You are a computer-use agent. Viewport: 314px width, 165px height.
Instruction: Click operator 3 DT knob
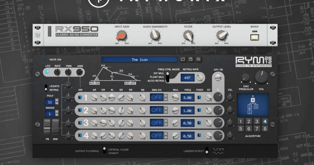point(209,123)
